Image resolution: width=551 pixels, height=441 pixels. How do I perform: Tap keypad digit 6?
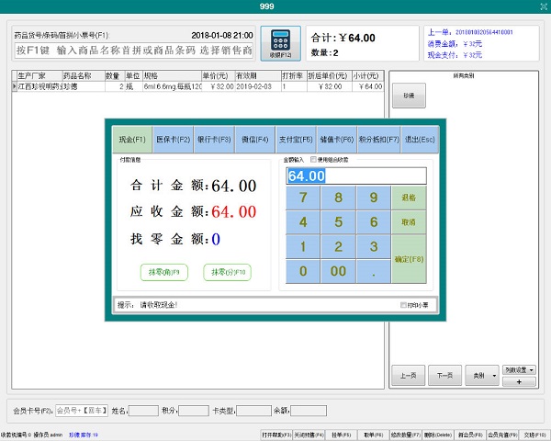pyautogui.click(x=374, y=222)
